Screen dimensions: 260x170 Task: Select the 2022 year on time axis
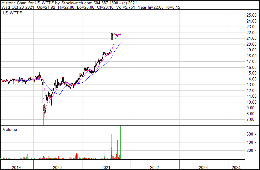point(154,167)
